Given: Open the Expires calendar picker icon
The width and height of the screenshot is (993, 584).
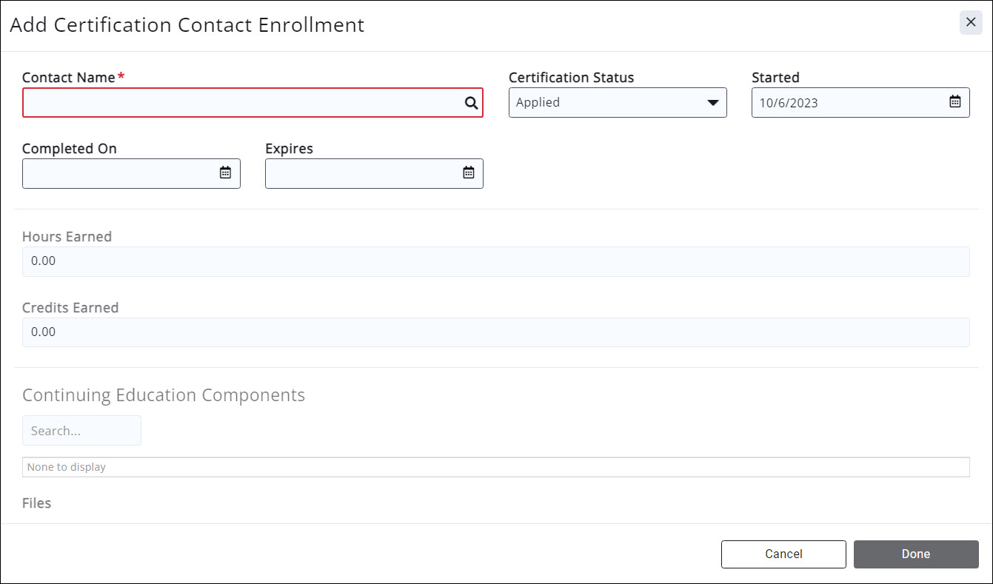Looking at the screenshot, I should pos(468,173).
